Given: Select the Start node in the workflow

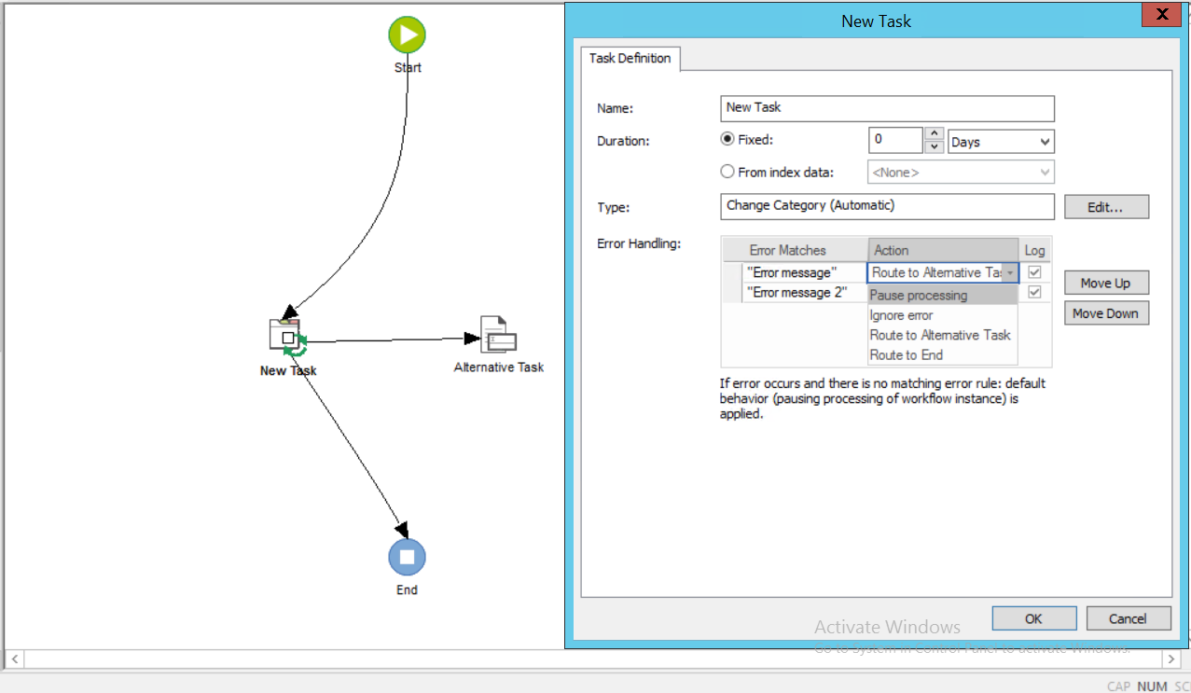Looking at the screenshot, I should click(407, 35).
